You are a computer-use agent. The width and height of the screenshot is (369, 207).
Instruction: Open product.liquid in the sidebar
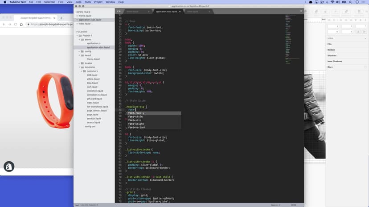[x=94, y=119]
